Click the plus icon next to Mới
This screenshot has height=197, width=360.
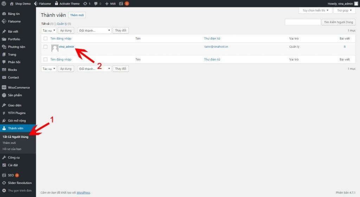[x=107, y=4]
